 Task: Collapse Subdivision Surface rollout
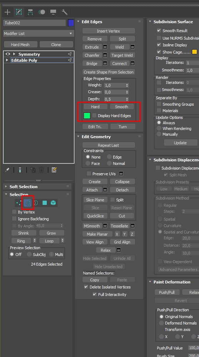(x=150, y=22)
